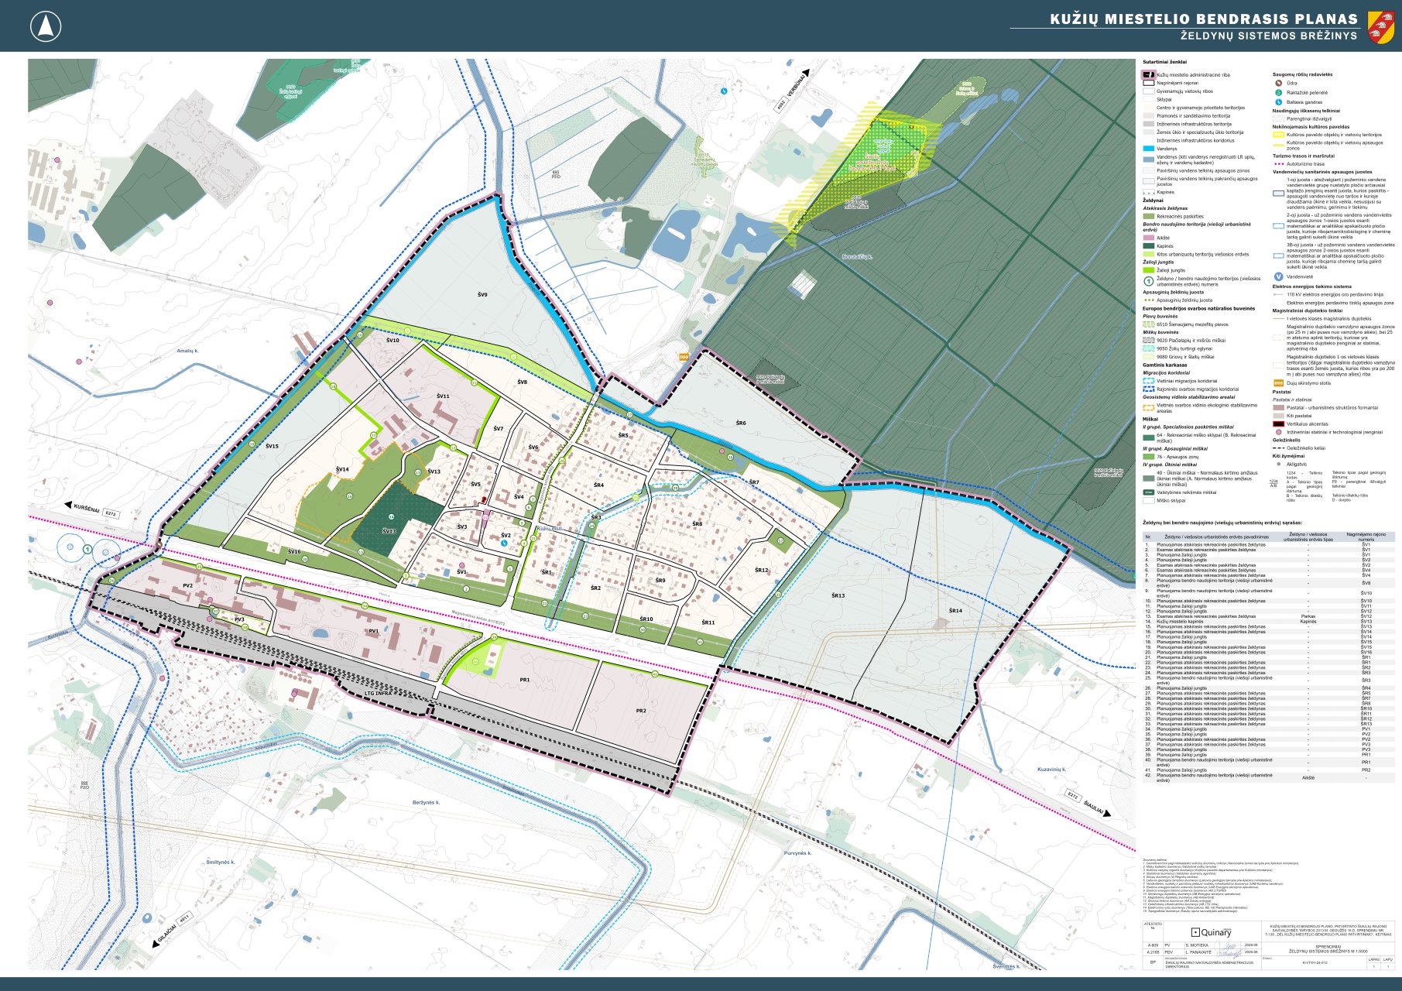This screenshot has width=1402, height=991.
Task: Click the Quinary logo in the title block
Action: pyautogui.click(x=1211, y=932)
